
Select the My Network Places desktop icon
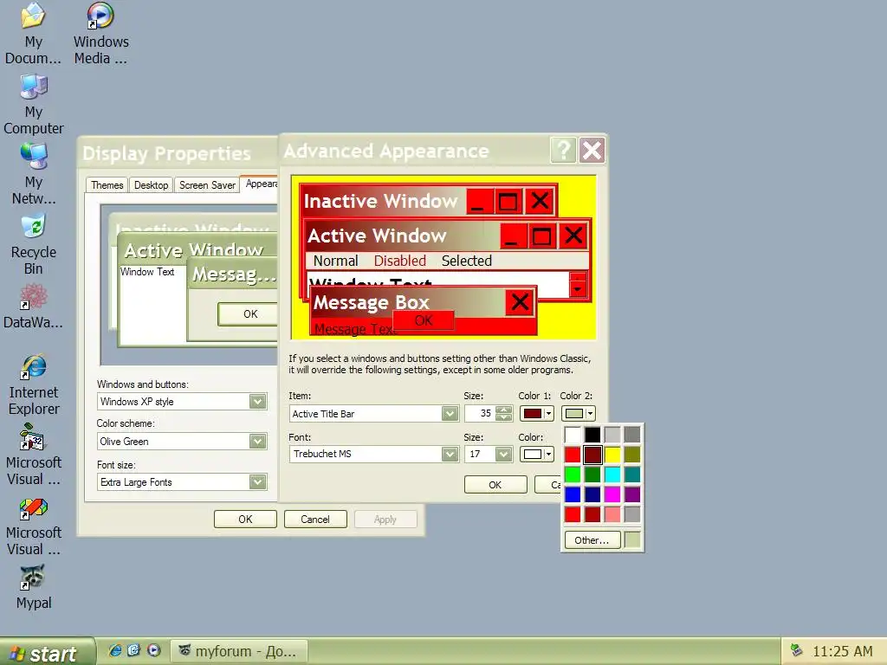34,173
